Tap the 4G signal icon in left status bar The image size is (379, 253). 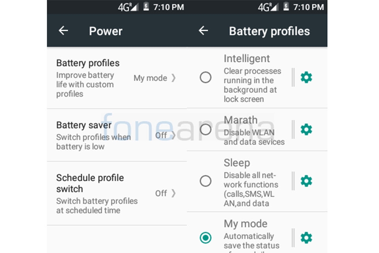click(128, 7)
